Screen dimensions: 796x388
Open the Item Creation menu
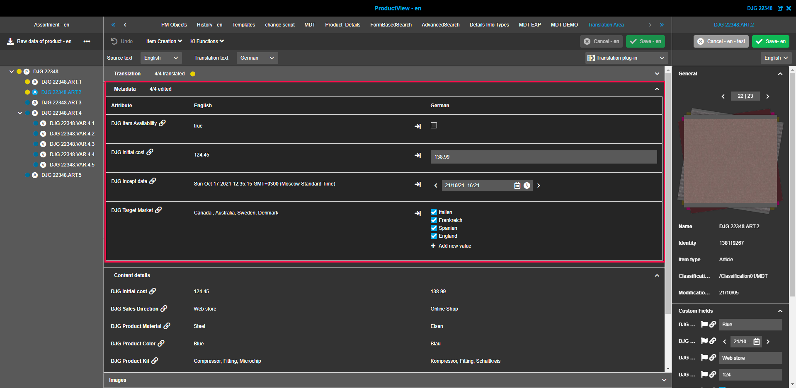click(164, 41)
